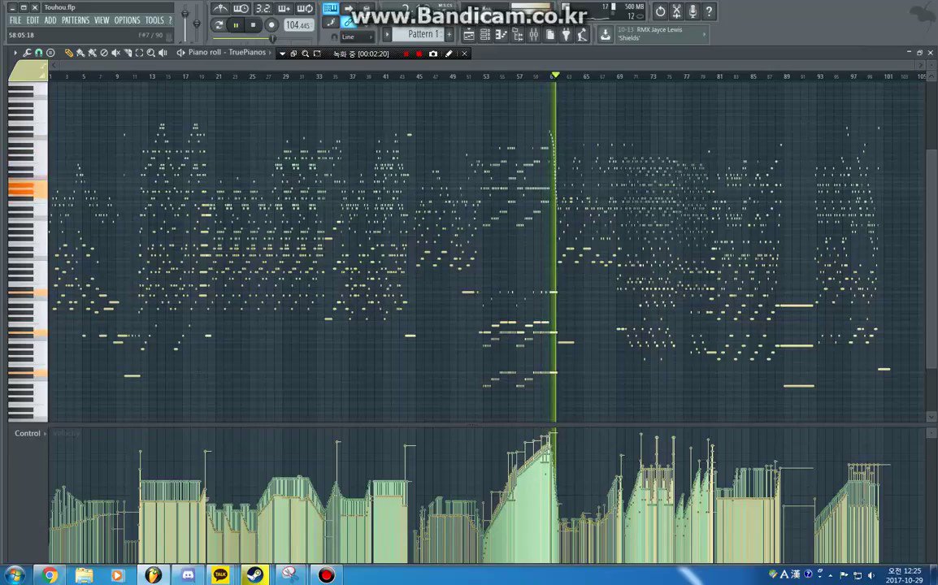
Task: Open the mixer view icon
Action: tap(533, 35)
